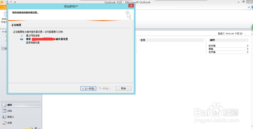Click the 登录到服务器 status line

tap(33, 43)
